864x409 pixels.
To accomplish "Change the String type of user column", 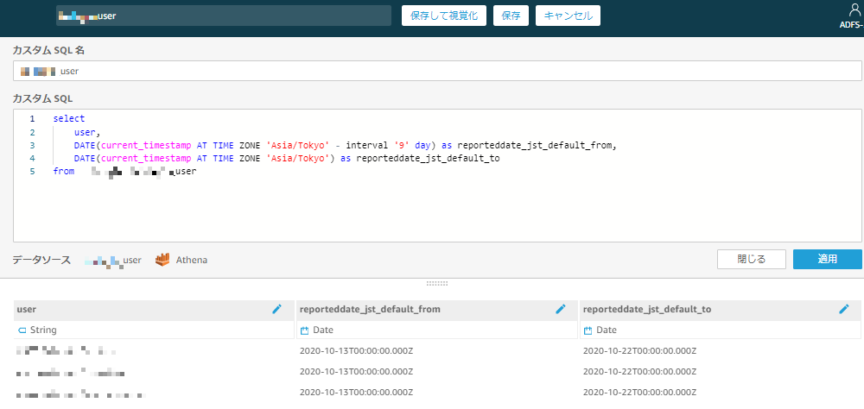I will coord(37,330).
